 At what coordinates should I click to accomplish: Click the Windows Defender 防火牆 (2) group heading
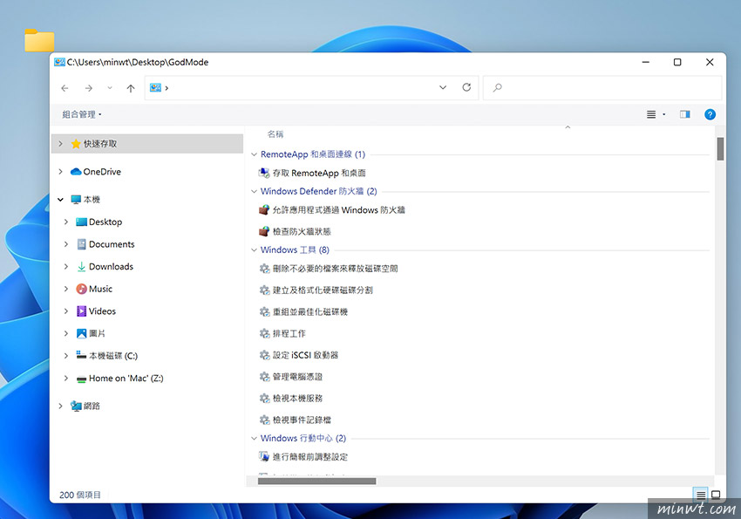(318, 191)
